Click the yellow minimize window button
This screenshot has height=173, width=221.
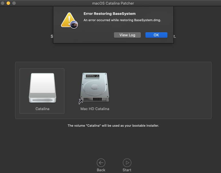coord(8,3)
